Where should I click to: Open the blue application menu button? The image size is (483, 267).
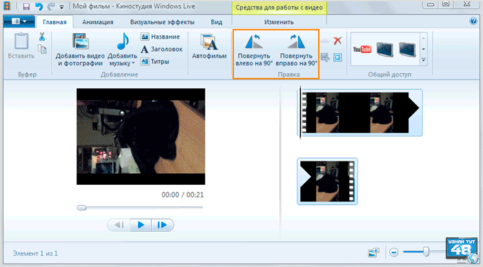pyautogui.click(x=19, y=21)
